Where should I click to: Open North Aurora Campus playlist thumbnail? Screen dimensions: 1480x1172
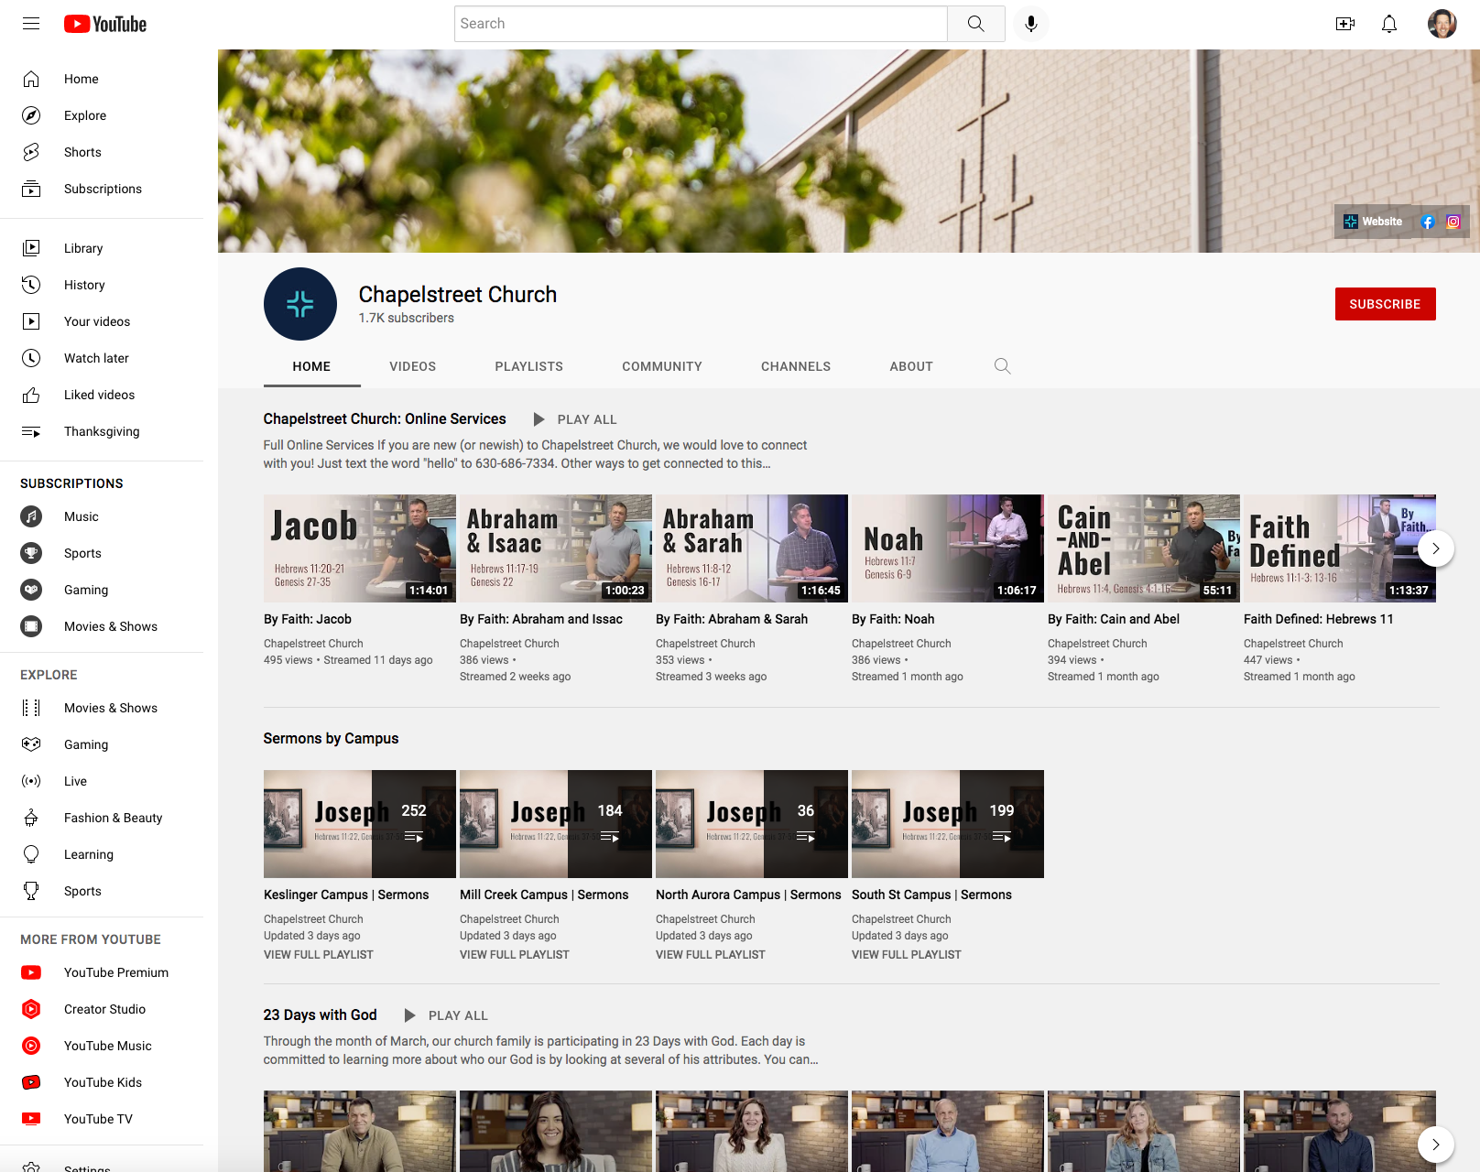click(x=752, y=824)
